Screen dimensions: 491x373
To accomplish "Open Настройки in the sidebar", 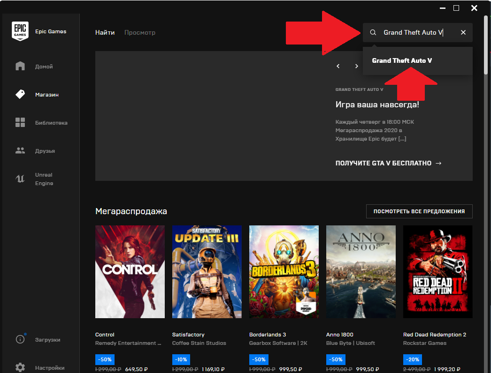I will tap(50, 368).
